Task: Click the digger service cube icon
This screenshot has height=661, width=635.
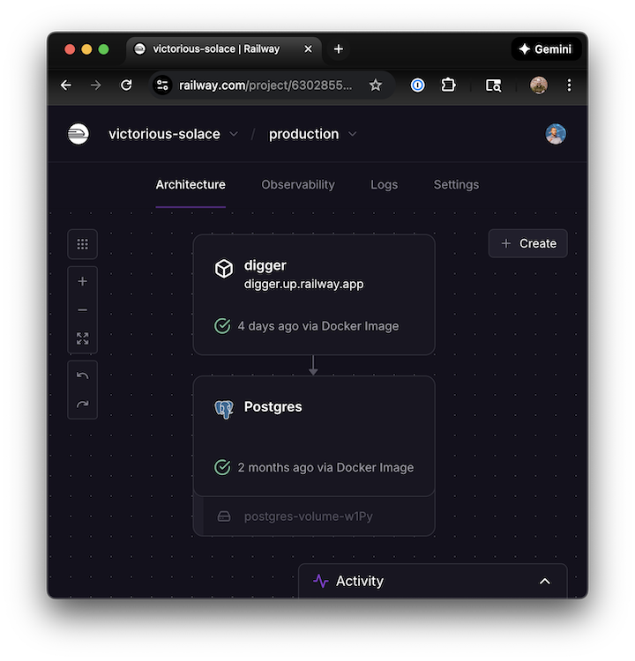Action: pyautogui.click(x=224, y=269)
